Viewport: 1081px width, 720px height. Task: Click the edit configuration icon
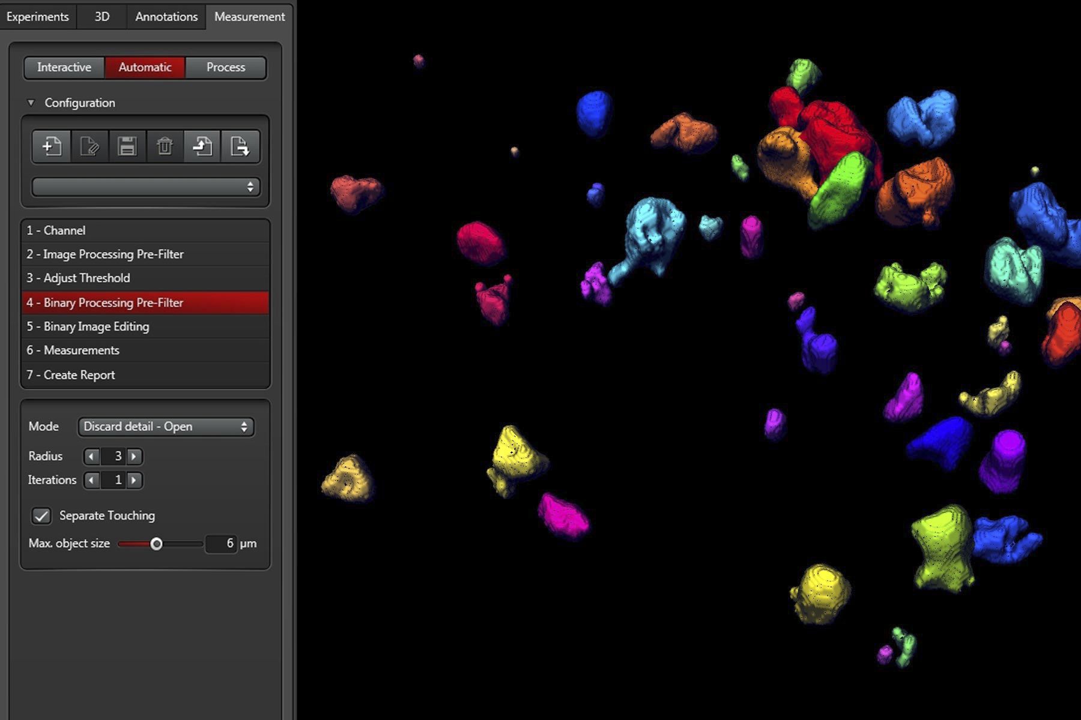pos(89,146)
